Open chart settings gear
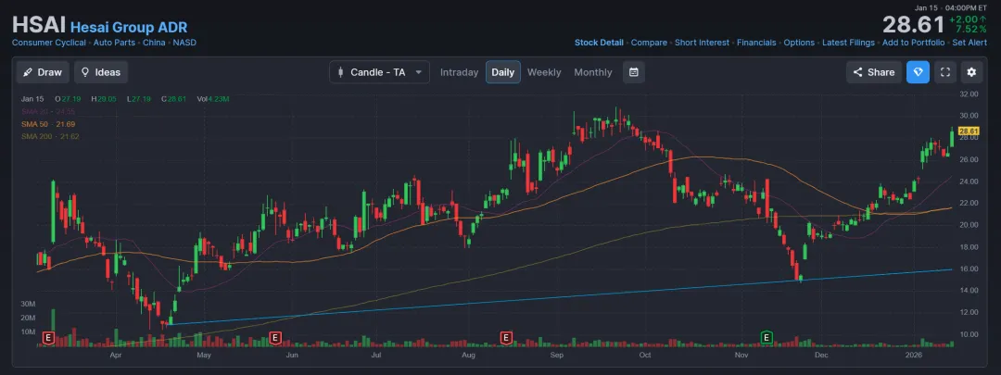The width and height of the screenshot is (1001, 375). tap(971, 72)
